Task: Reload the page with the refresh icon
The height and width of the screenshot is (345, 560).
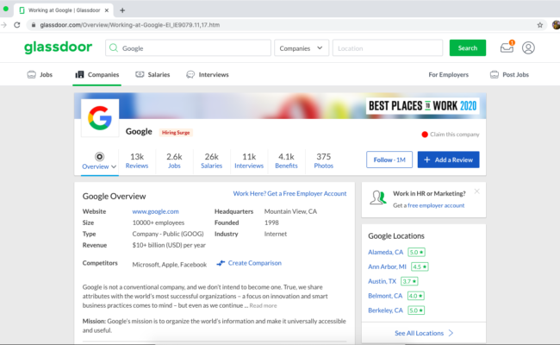Action: (x=16, y=25)
